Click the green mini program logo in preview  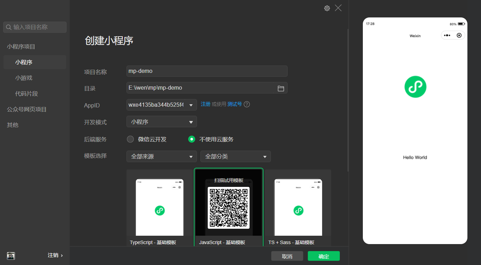pyautogui.click(x=415, y=87)
